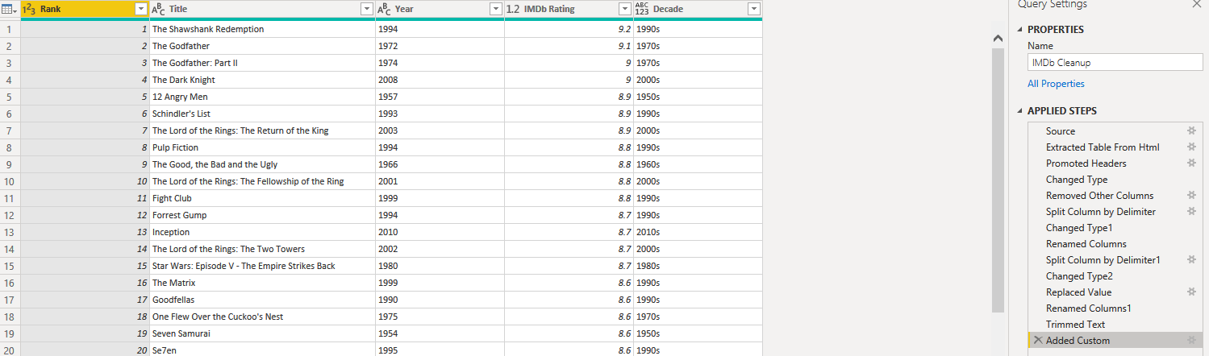The image size is (1209, 356).
Task: Collapse the APPLIED STEPS section
Action: point(1020,111)
